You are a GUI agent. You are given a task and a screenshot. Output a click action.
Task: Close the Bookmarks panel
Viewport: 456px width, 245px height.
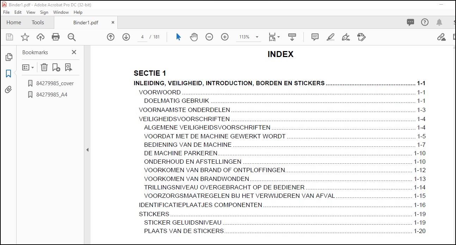[x=74, y=52]
